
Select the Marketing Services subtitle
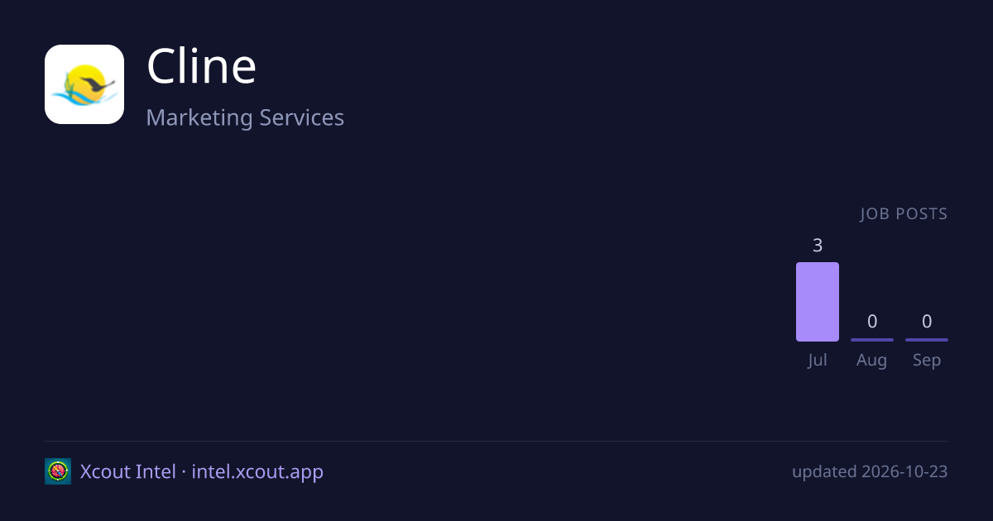(x=245, y=117)
